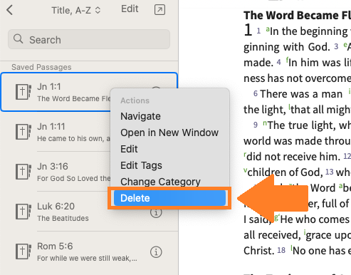Focus the Search field
The width and height of the screenshot is (351, 275).
[89, 39]
